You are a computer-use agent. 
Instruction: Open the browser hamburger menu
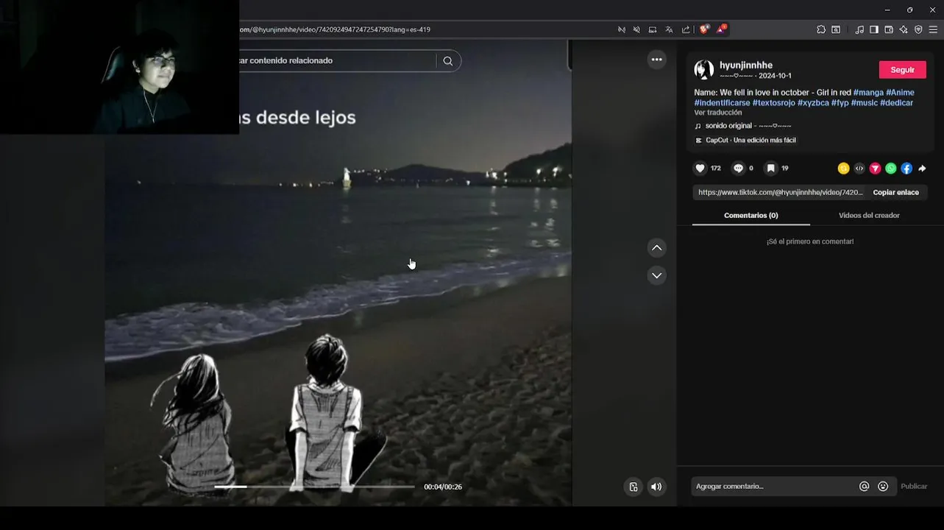(x=933, y=29)
